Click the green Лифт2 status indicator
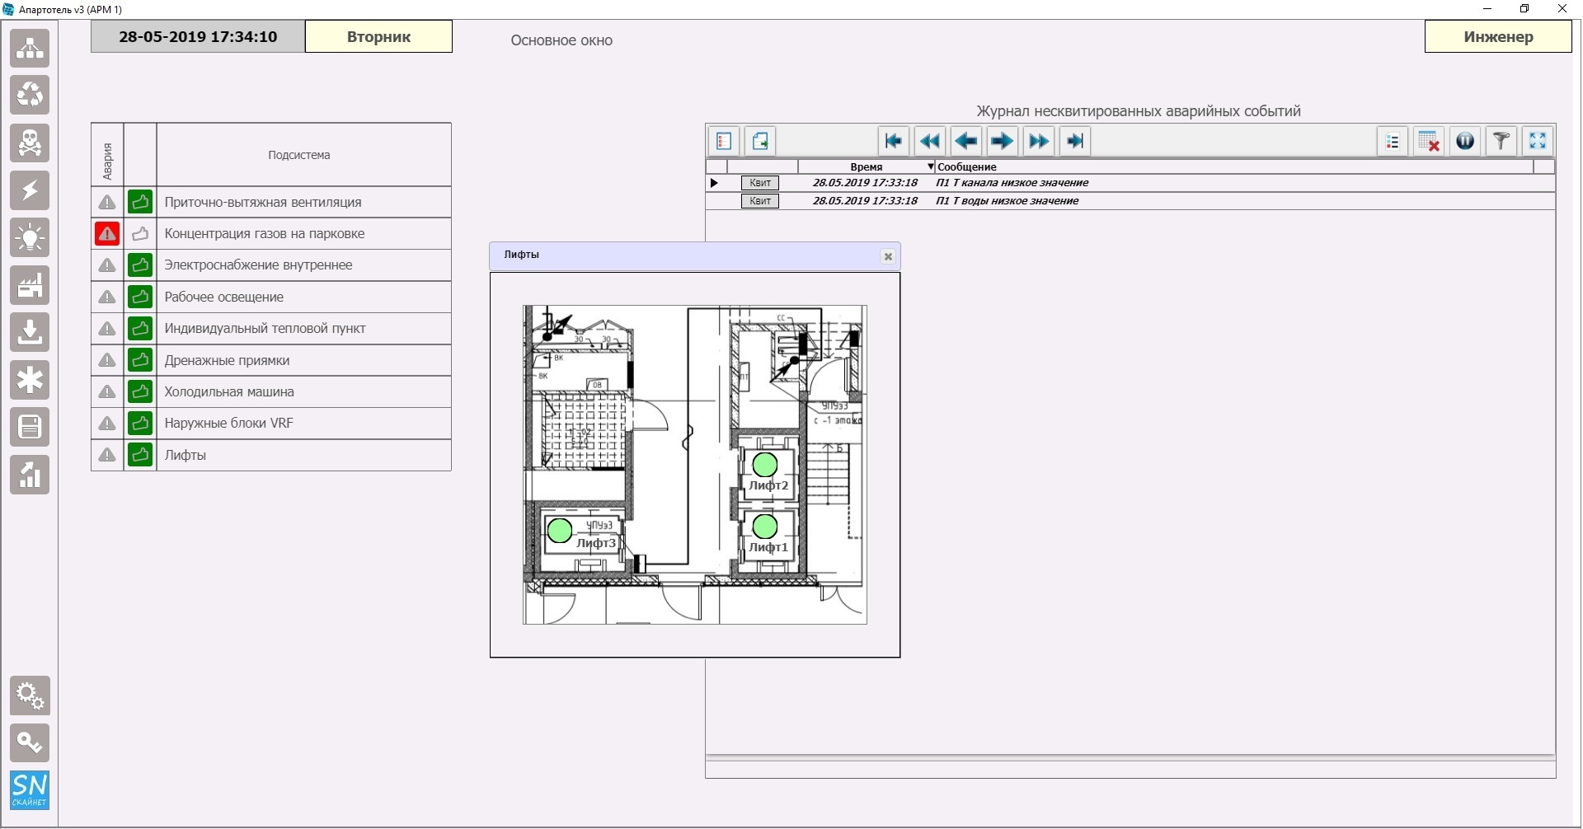The image size is (1583, 829). click(x=765, y=465)
